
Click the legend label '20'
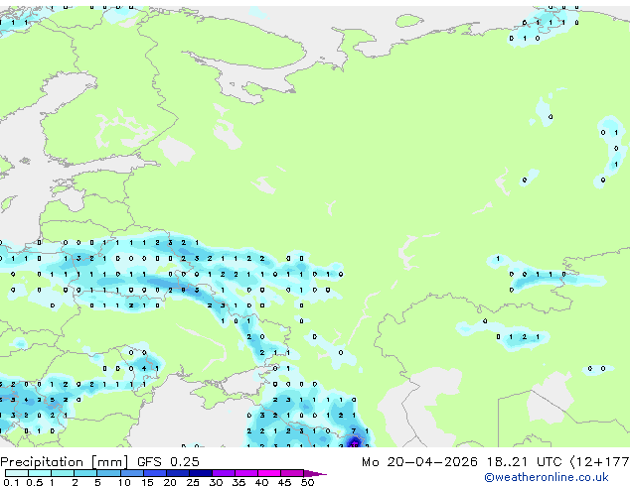170,482
